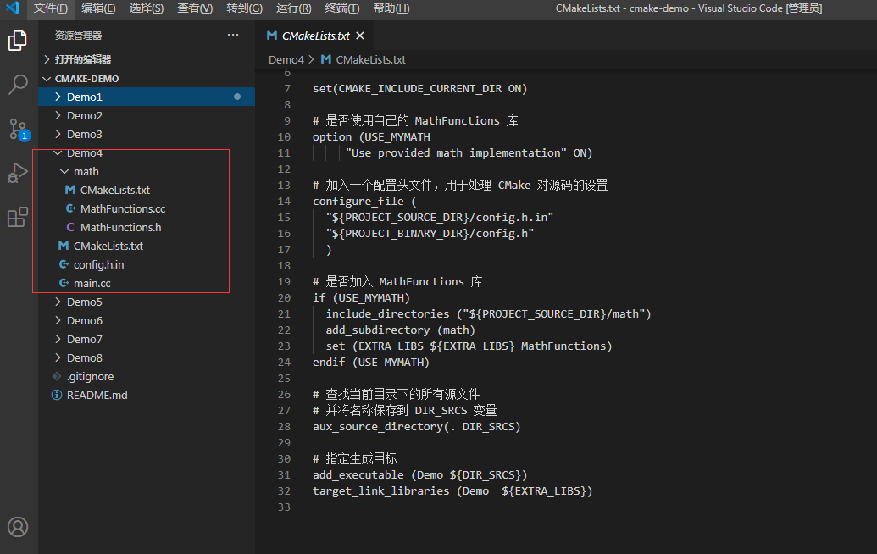Expand the Demo3 folder chevron

click(58, 134)
